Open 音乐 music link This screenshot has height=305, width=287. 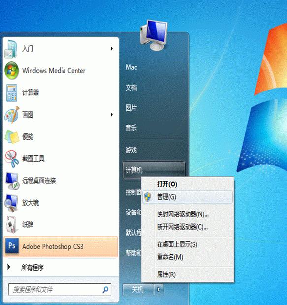(131, 128)
